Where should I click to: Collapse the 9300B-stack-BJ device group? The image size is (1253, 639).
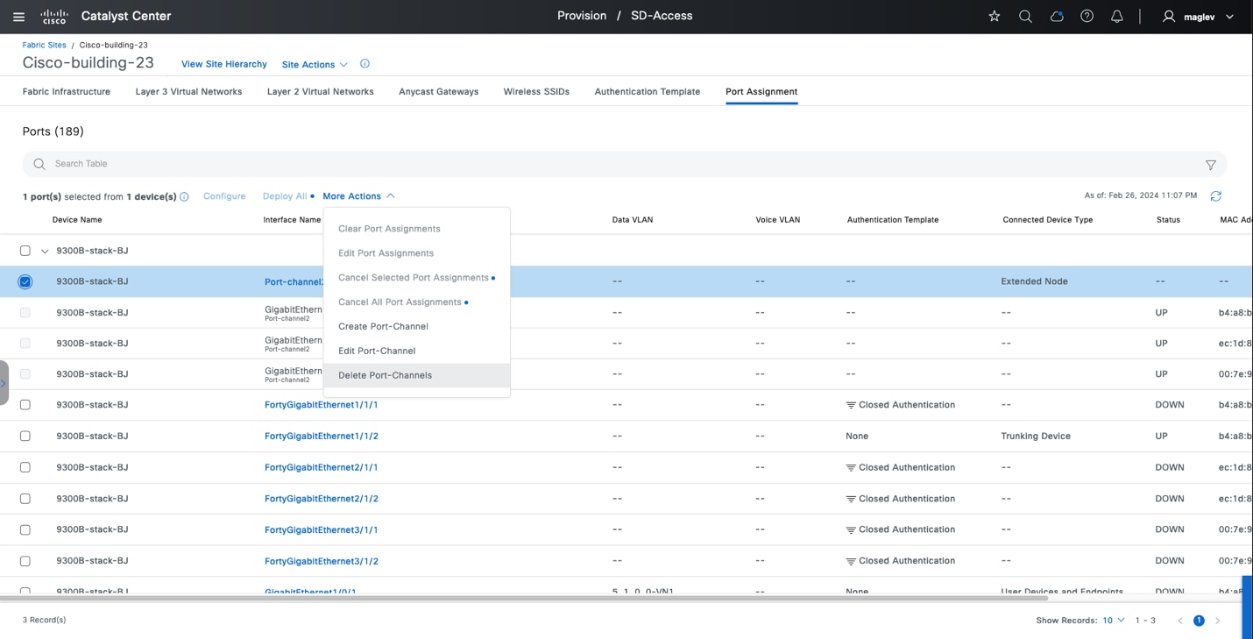[x=45, y=252]
